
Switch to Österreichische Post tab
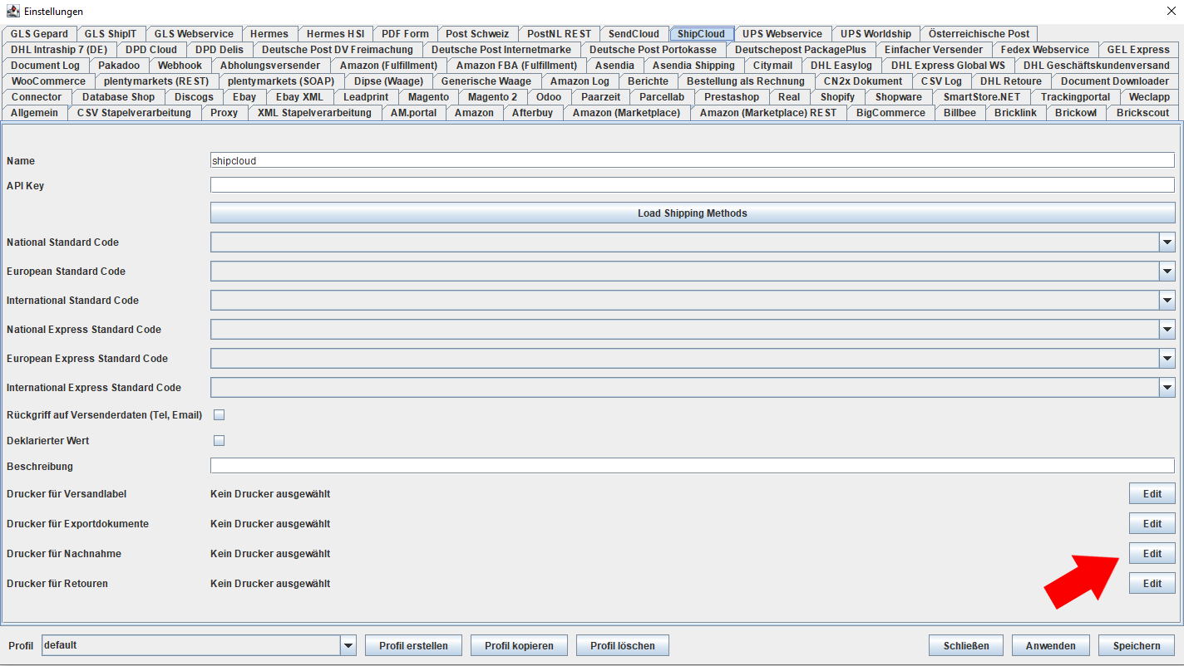(x=979, y=34)
